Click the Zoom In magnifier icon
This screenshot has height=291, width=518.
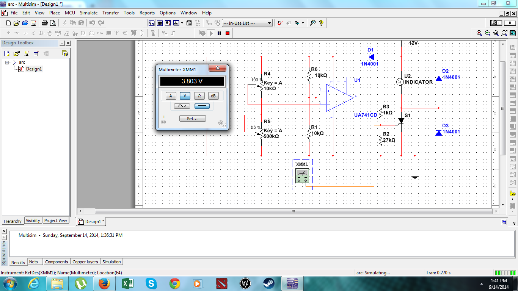pos(480,33)
